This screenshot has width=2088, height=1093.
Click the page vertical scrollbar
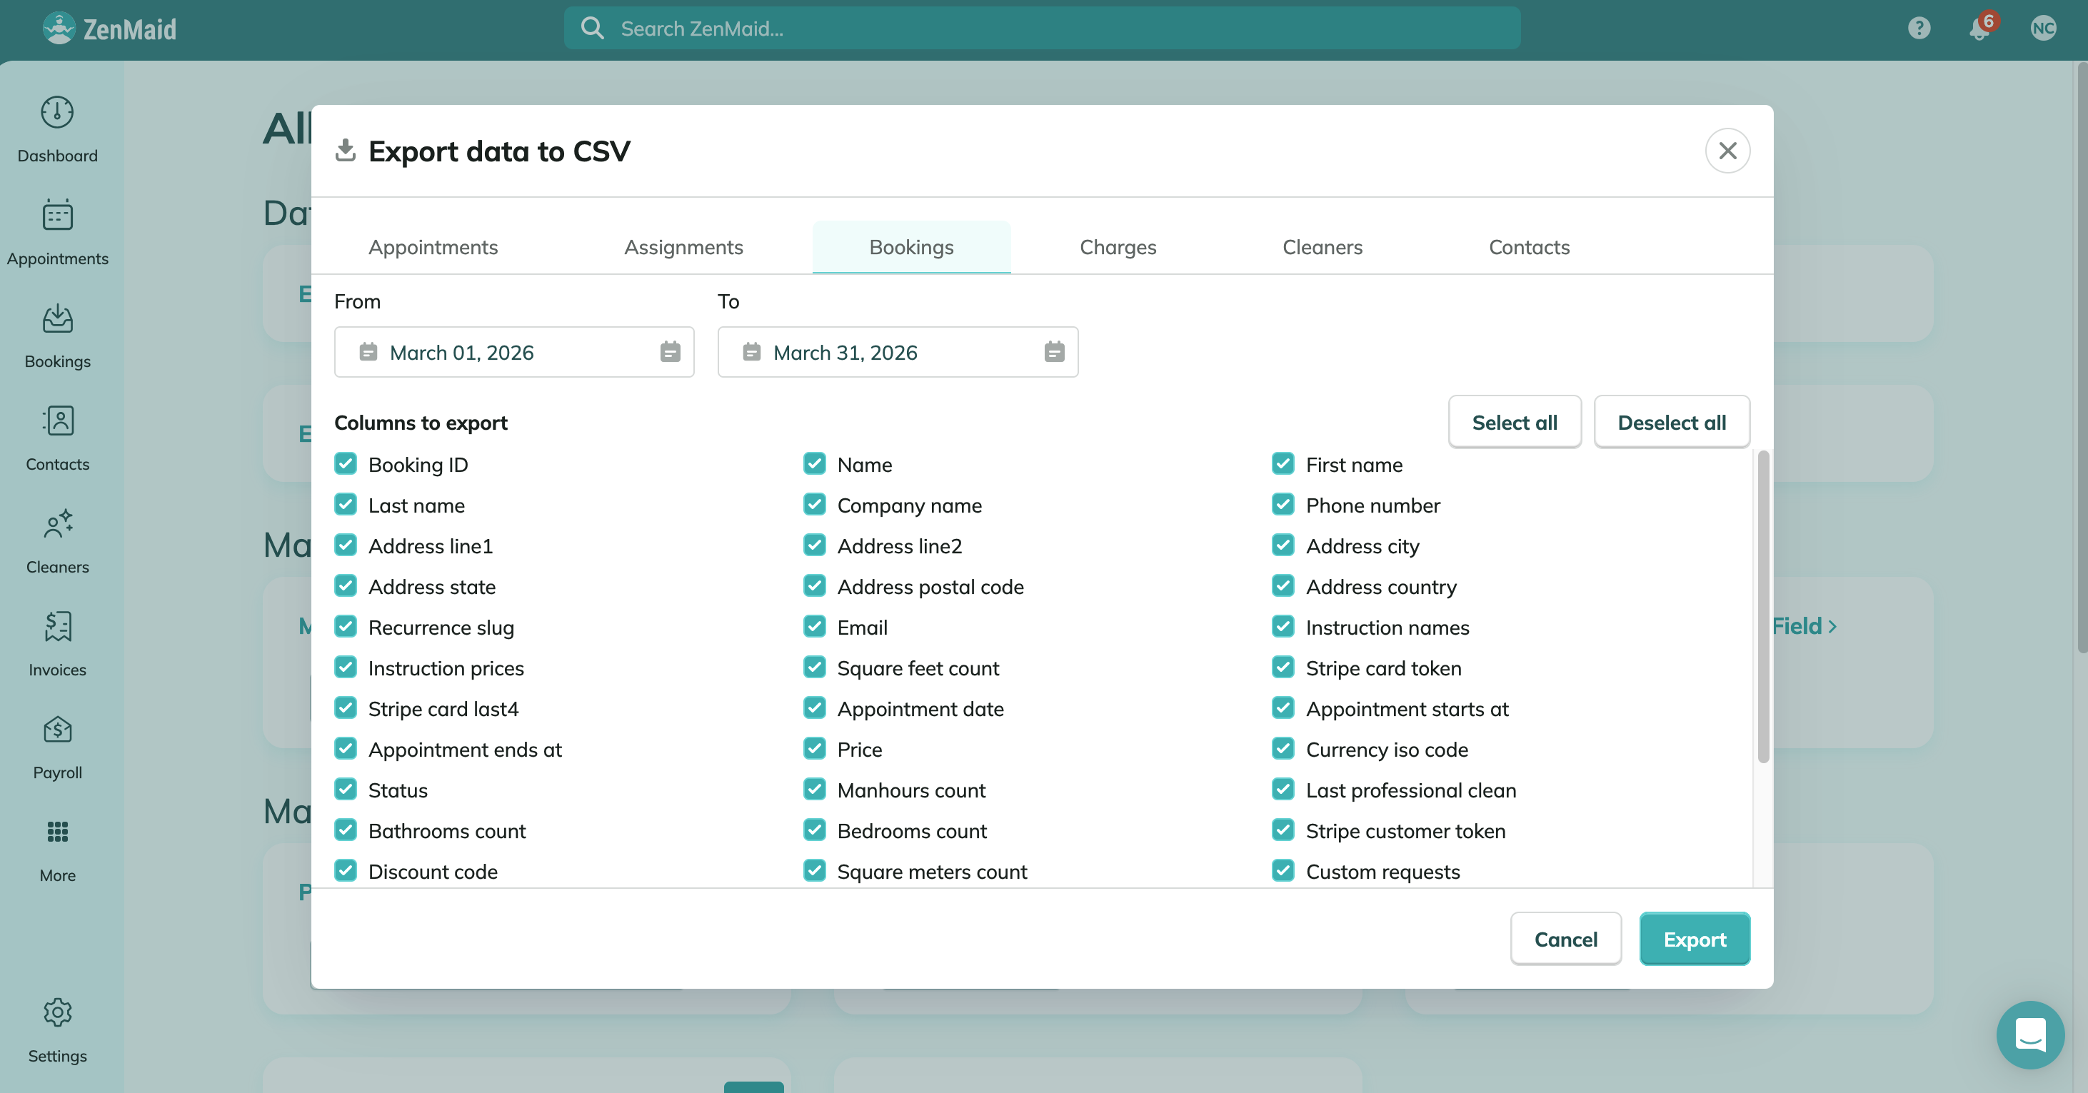pos(2082,356)
